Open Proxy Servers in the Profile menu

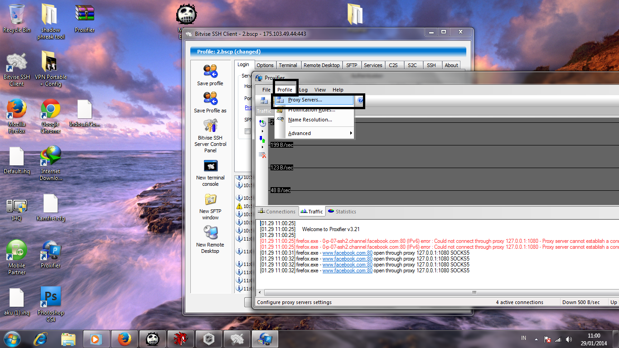point(314,100)
